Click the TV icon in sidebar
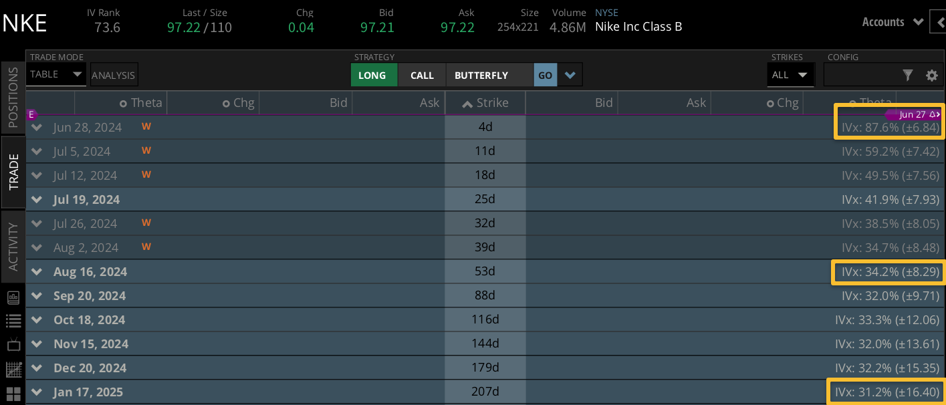946x405 pixels. [13, 345]
